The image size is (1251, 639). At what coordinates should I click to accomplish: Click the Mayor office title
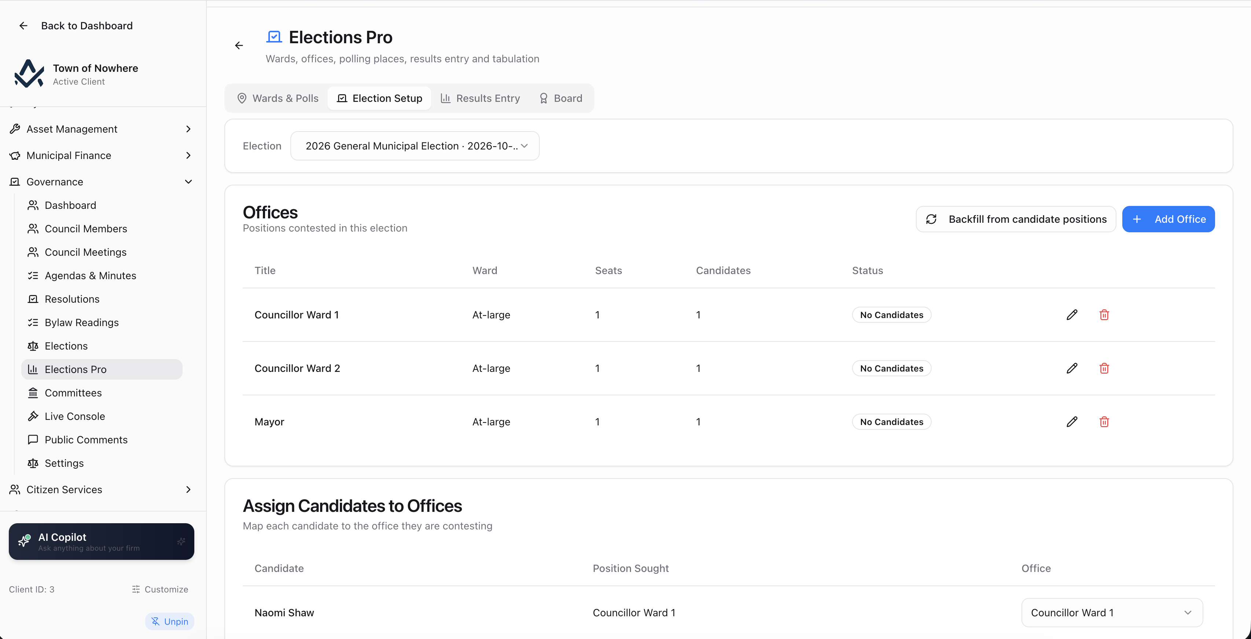click(x=269, y=422)
